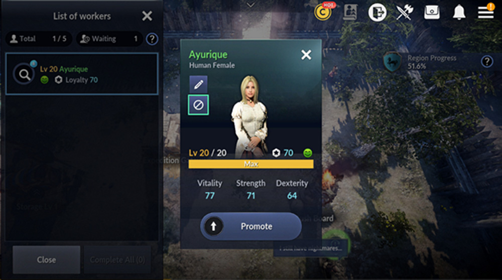This screenshot has height=280, width=502.
Task: Click the pencil rename worker icon
Action: (x=198, y=84)
